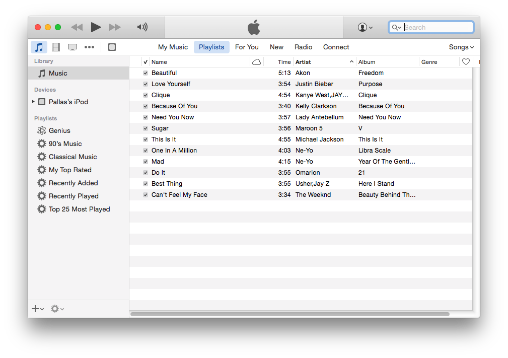Open the My Music tab

pos(173,47)
